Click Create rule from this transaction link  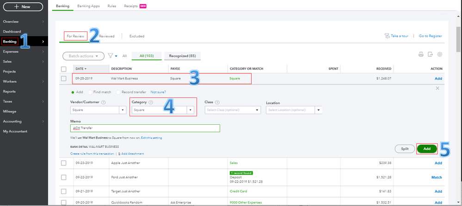pos(92,154)
